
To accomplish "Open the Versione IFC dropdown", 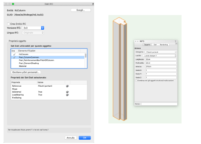I will (33, 28).
